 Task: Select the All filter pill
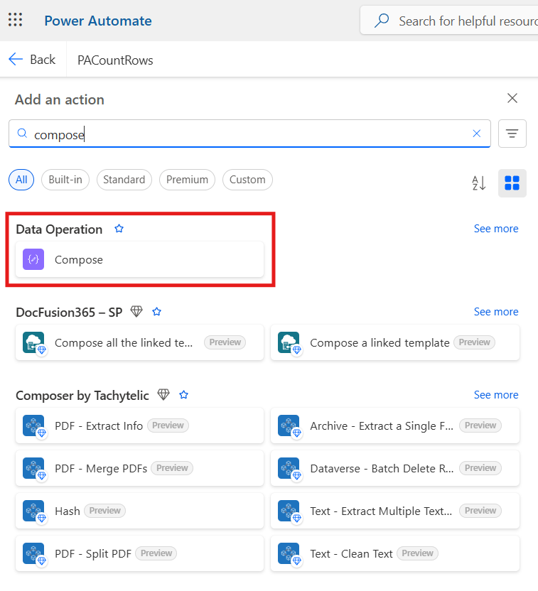coord(21,180)
